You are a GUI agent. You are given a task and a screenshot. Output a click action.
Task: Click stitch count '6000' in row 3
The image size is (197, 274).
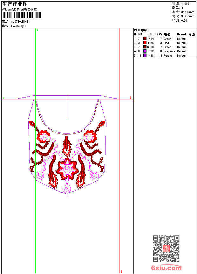[x=151, y=47]
